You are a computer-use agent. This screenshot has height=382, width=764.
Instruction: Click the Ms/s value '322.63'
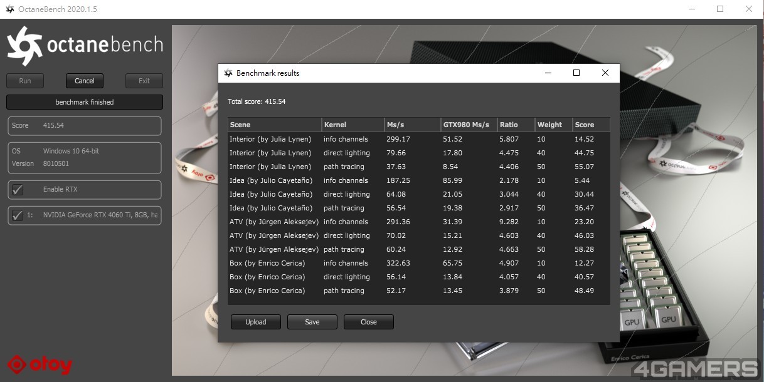[x=398, y=263]
